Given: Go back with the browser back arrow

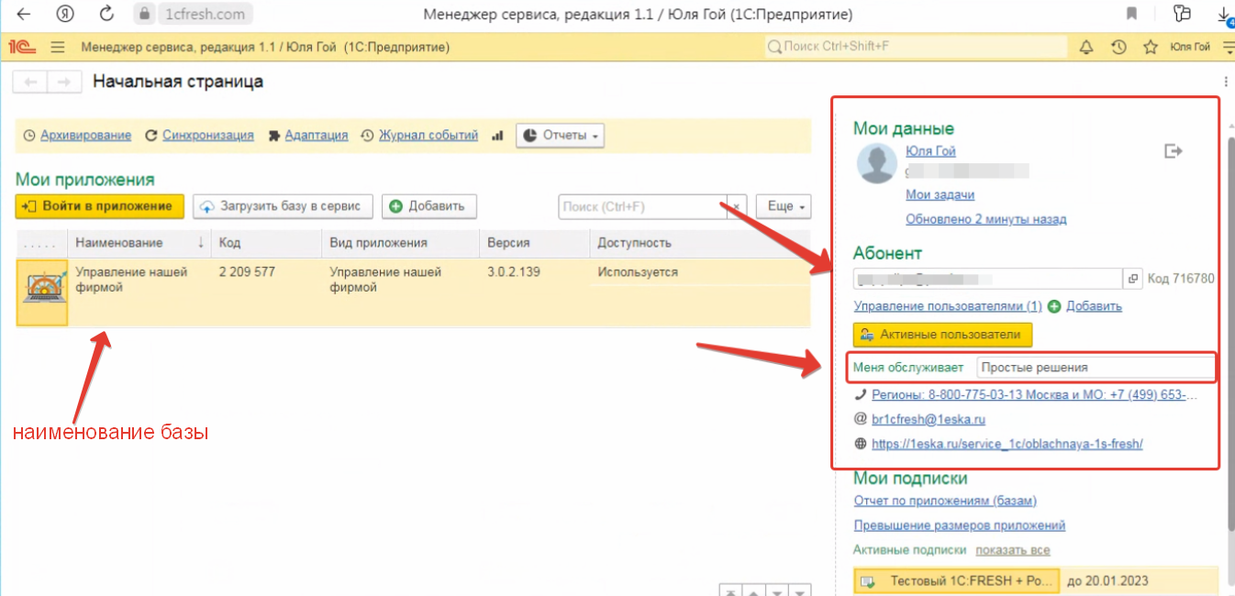Looking at the screenshot, I should 23,14.
